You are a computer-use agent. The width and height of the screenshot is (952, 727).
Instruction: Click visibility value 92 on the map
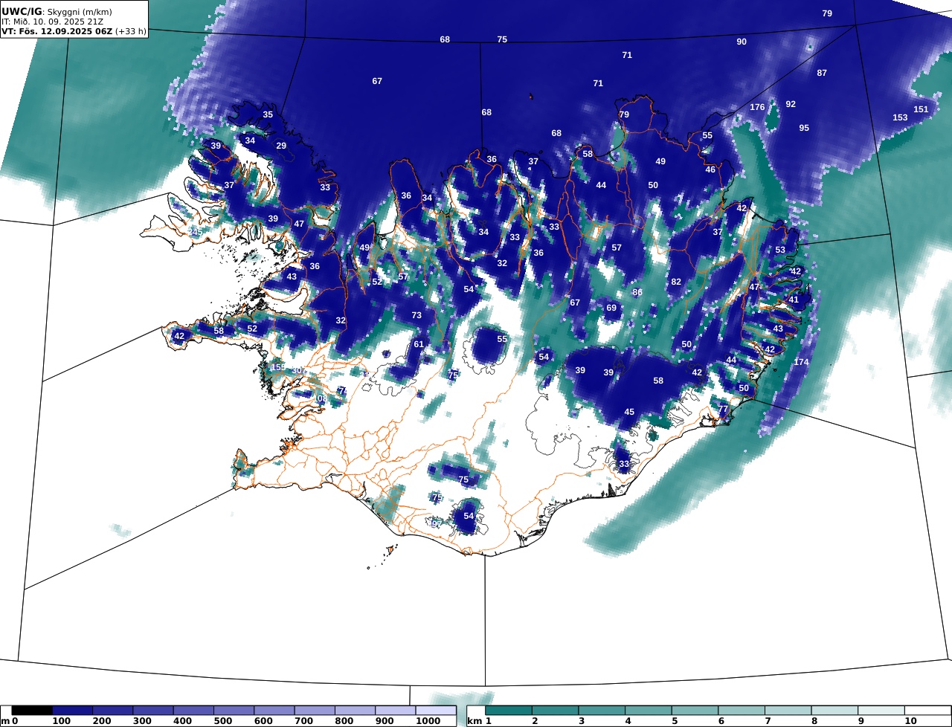791,104
